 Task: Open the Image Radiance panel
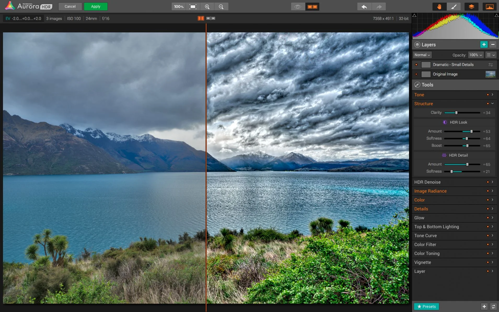[455, 191]
